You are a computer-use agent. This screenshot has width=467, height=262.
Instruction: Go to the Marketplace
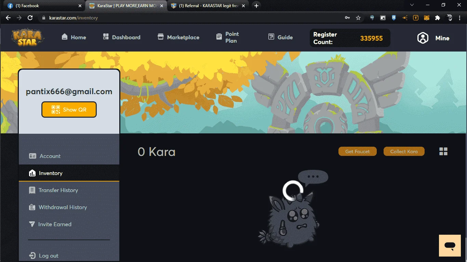tap(178, 37)
